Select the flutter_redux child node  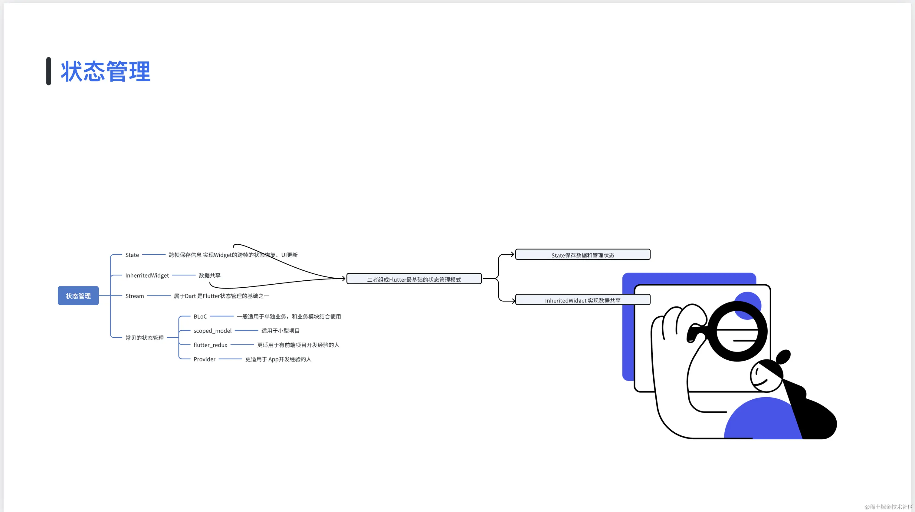[210, 345]
